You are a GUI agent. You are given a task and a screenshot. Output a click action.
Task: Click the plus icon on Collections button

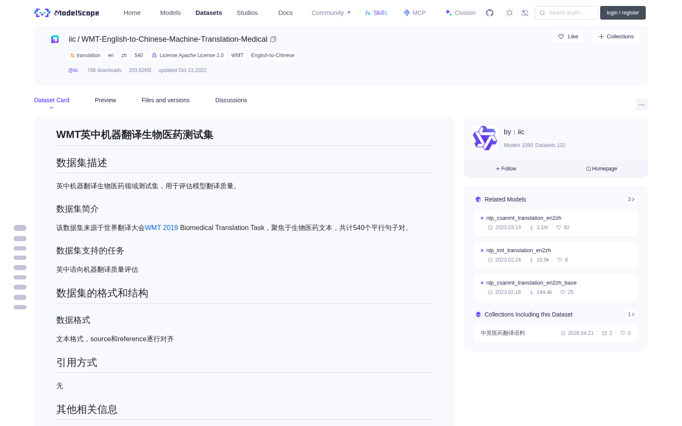pyautogui.click(x=601, y=37)
